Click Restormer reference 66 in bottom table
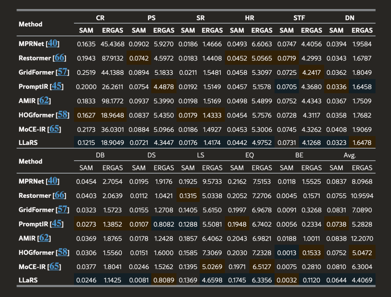The height and width of the screenshot is (297, 391). click(60, 195)
